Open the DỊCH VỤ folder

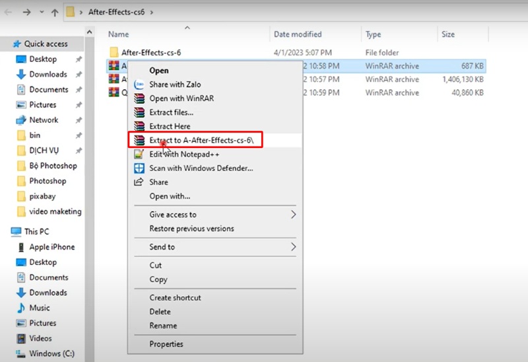(44, 151)
